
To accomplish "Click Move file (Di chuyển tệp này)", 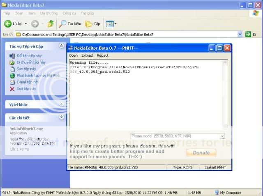I will (x=12, y=62).
